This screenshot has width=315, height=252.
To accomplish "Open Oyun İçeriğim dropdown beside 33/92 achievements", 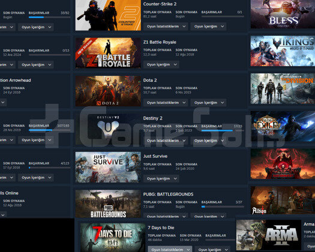I will [x=36, y=27].
